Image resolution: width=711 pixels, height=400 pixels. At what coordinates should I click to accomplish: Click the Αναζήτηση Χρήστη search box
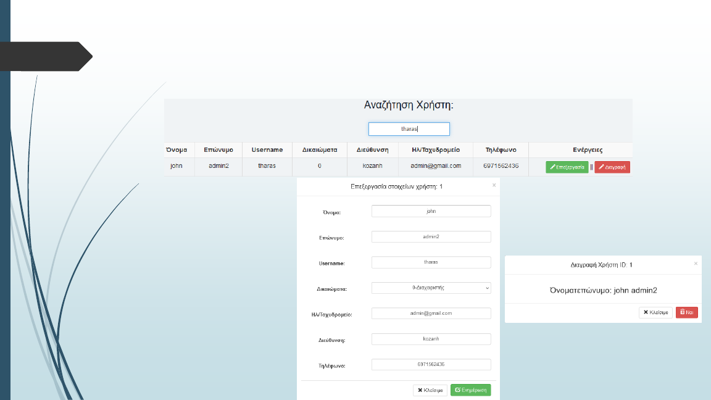coord(409,129)
